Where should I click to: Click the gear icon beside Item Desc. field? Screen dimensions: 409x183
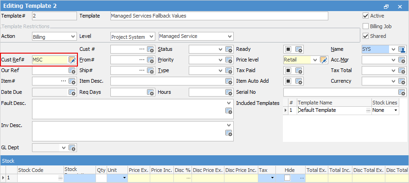[x=229, y=81]
